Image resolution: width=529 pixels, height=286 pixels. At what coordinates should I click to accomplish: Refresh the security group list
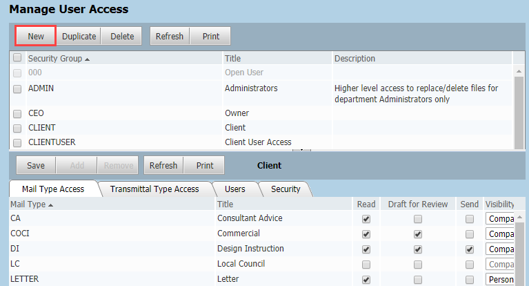tap(170, 36)
